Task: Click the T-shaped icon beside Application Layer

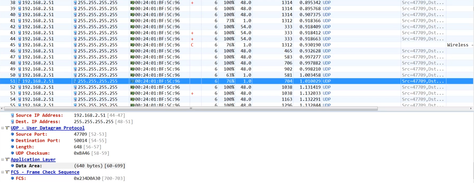Action: 7,160
